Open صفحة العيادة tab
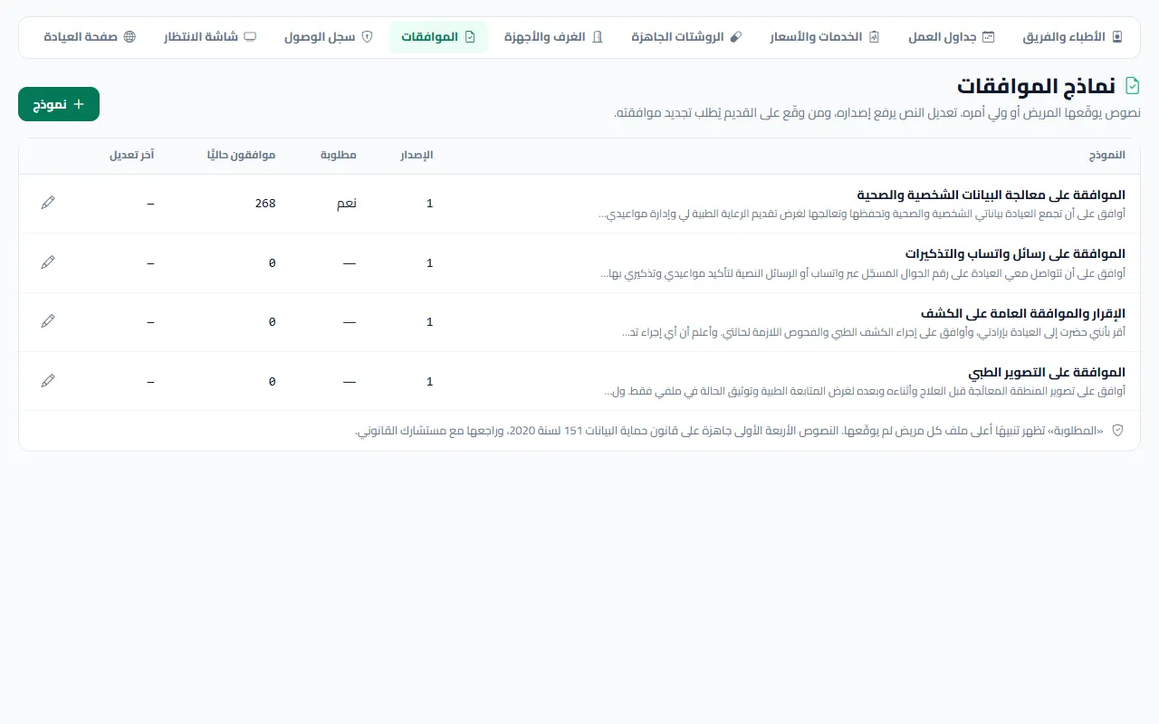The height and width of the screenshot is (724, 1159). pos(90,37)
